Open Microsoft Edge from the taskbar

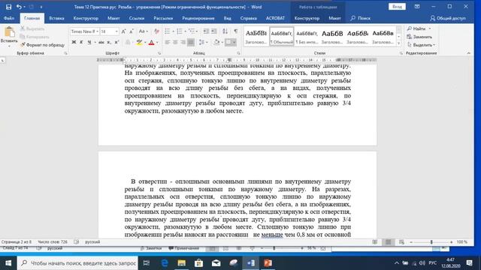tap(165, 263)
